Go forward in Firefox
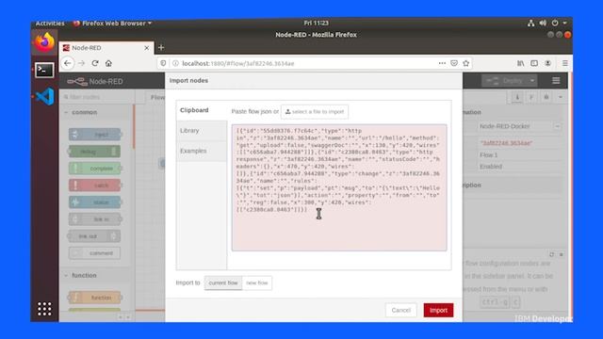This screenshot has height=339, width=603. tap(82, 63)
